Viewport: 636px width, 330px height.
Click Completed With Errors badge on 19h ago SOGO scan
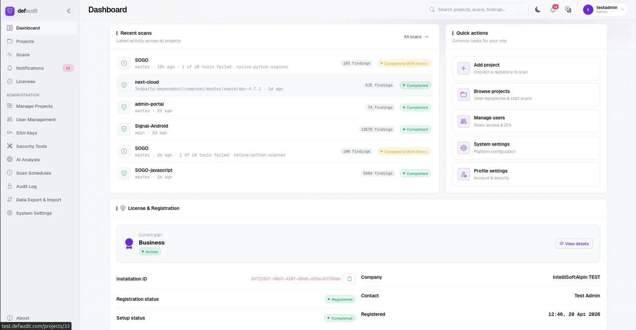[x=404, y=63]
